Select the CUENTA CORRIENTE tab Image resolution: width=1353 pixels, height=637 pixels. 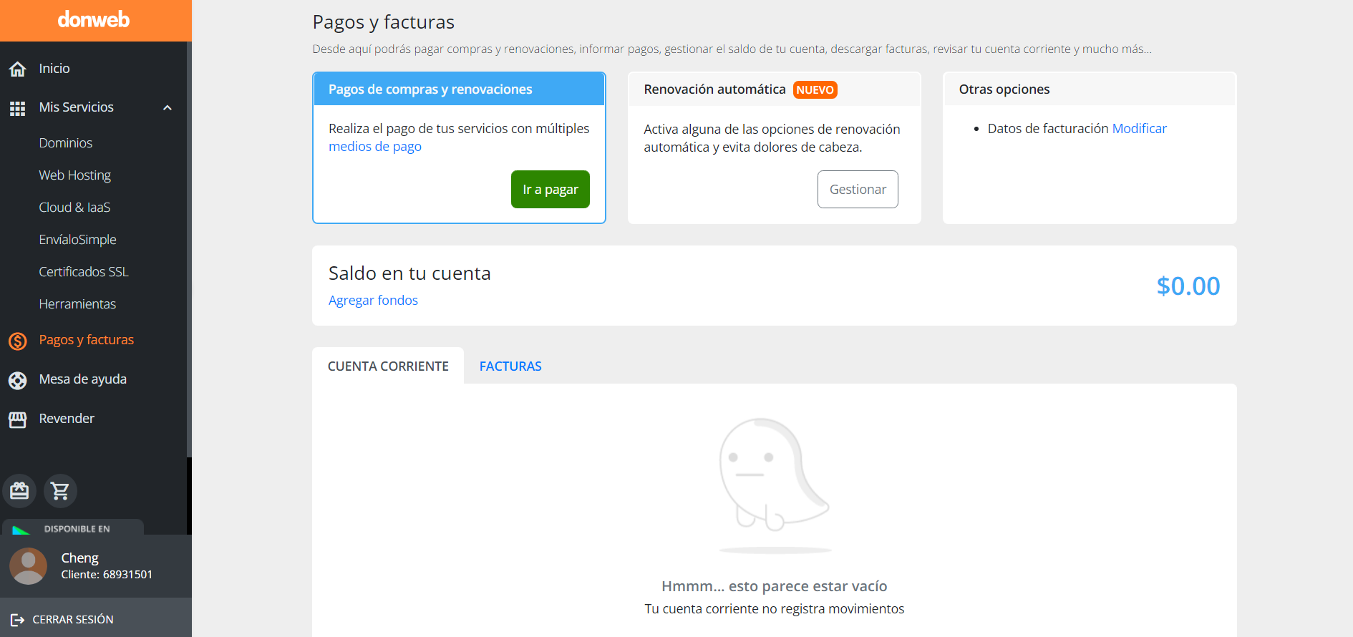tap(388, 366)
